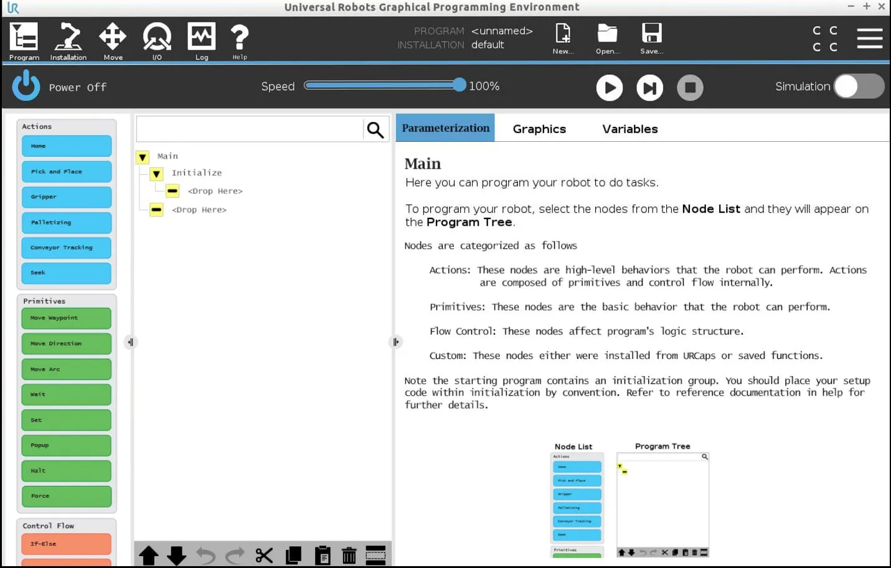Select Drop Here under Main
Screen dimensions: 891x568
coord(199,210)
